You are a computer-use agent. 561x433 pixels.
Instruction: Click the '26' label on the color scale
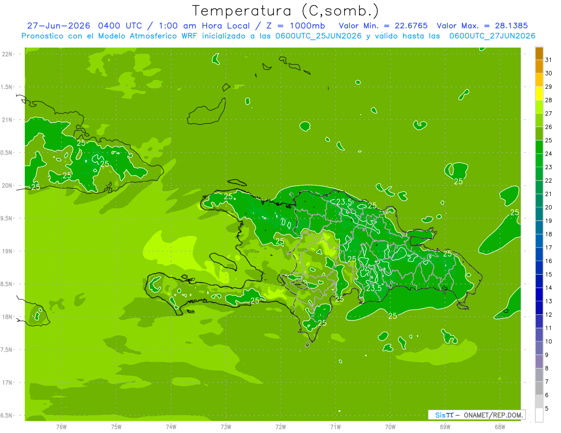click(548, 127)
